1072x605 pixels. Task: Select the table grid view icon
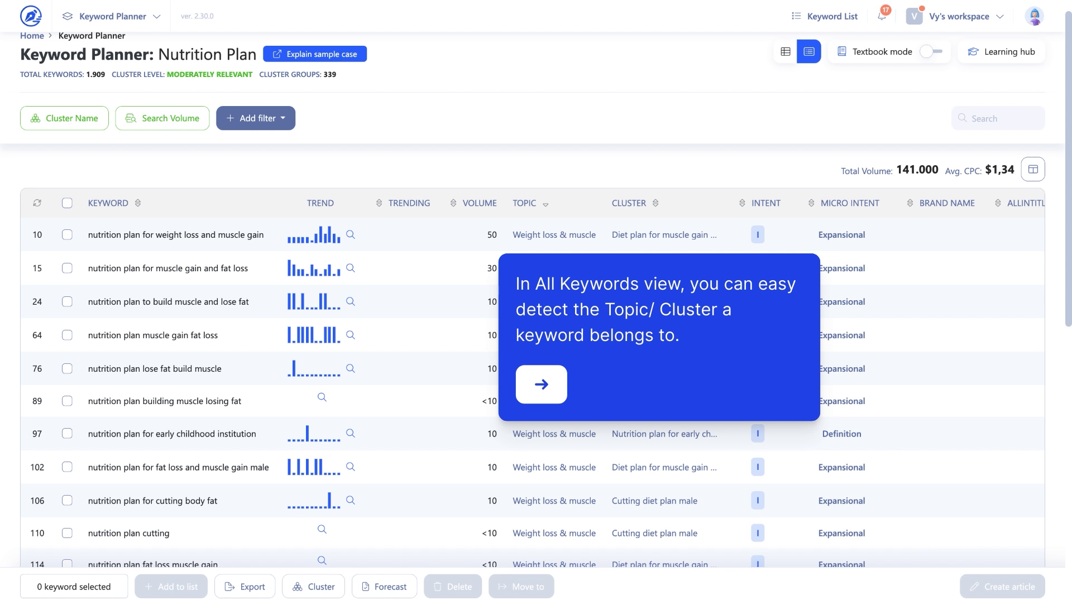pyautogui.click(x=786, y=51)
